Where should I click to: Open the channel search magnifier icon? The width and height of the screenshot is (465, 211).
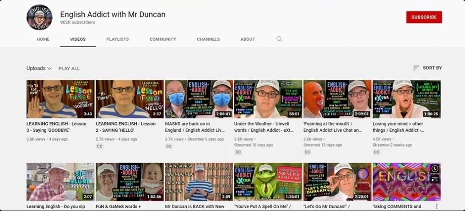(279, 39)
